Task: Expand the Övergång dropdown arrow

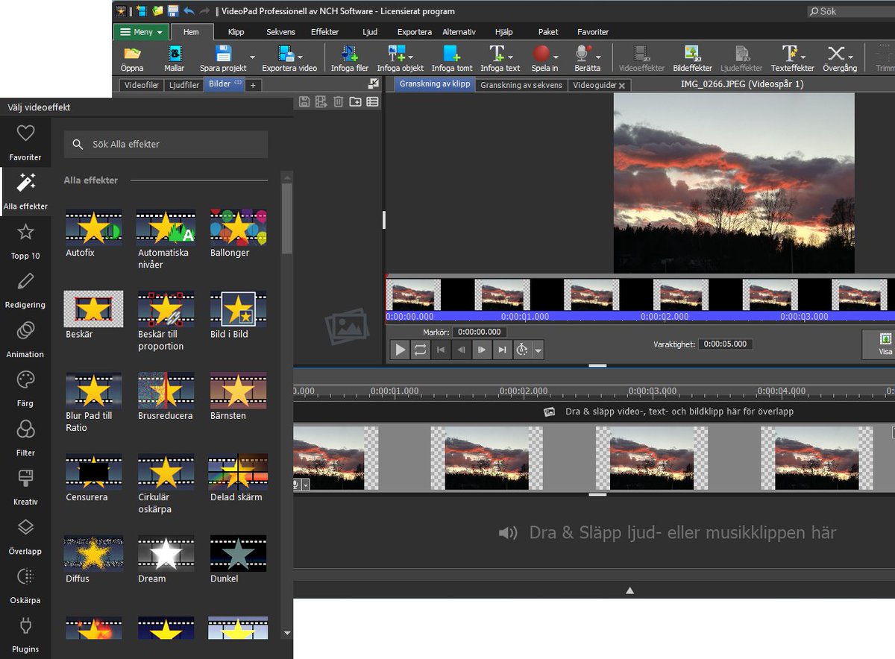Action: tap(851, 57)
